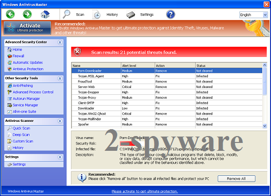Screen dimensions: 271x196
Task: Select the Trojan-Dropper threat row
Action: (x=167, y=92)
